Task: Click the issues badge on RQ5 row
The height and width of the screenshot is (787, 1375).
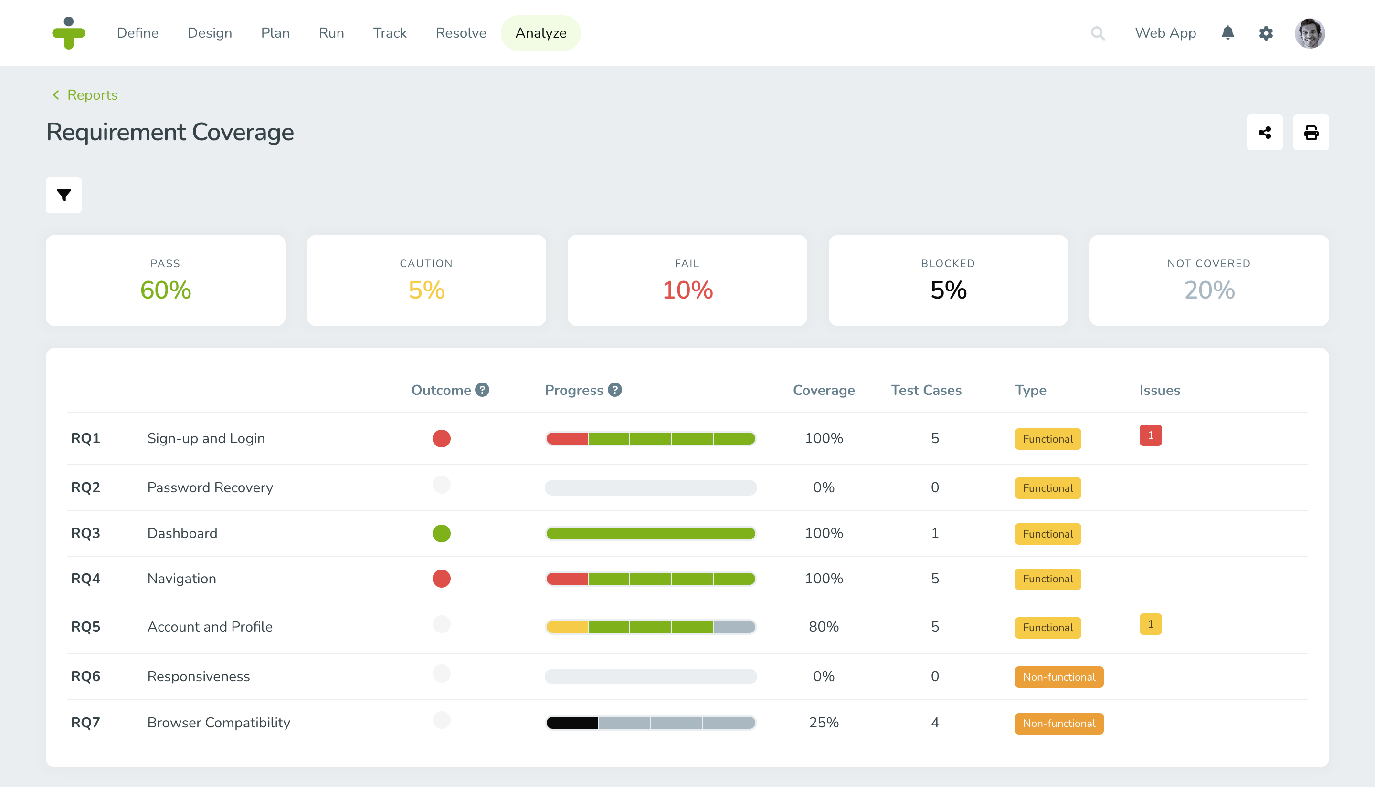Action: [x=1150, y=623]
